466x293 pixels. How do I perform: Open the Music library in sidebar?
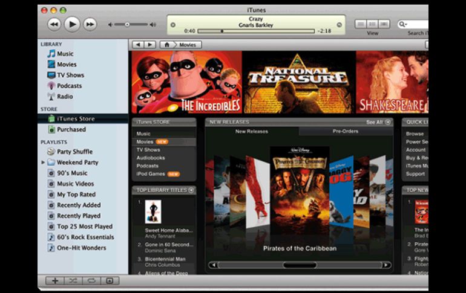[65, 54]
